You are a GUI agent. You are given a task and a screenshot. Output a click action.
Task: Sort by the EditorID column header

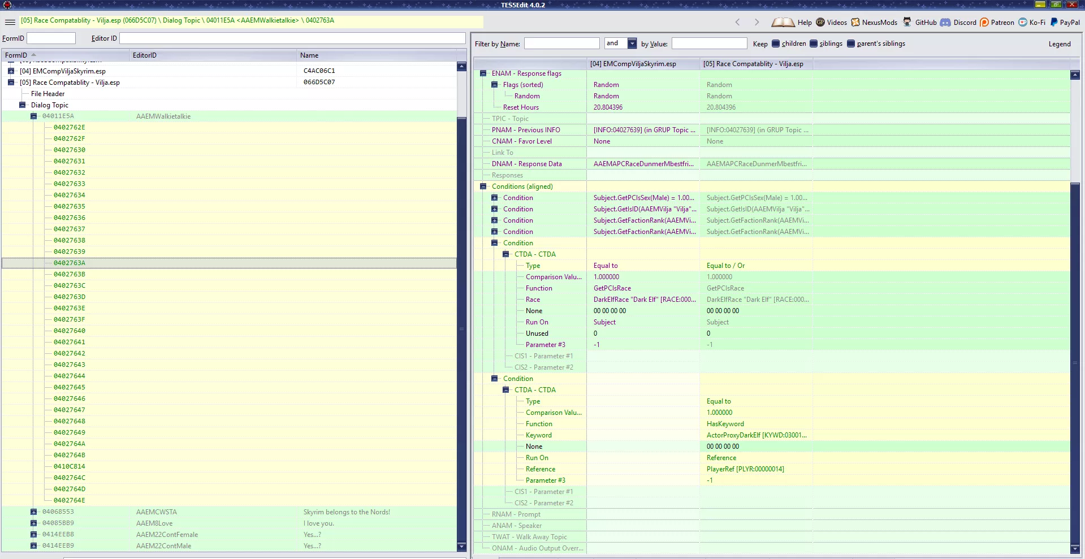[x=213, y=55]
